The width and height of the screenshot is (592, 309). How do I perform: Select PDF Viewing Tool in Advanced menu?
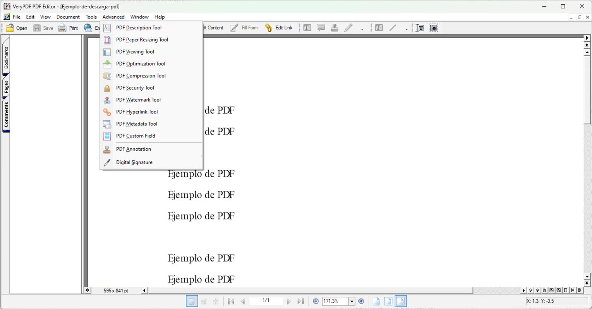pos(151,52)
